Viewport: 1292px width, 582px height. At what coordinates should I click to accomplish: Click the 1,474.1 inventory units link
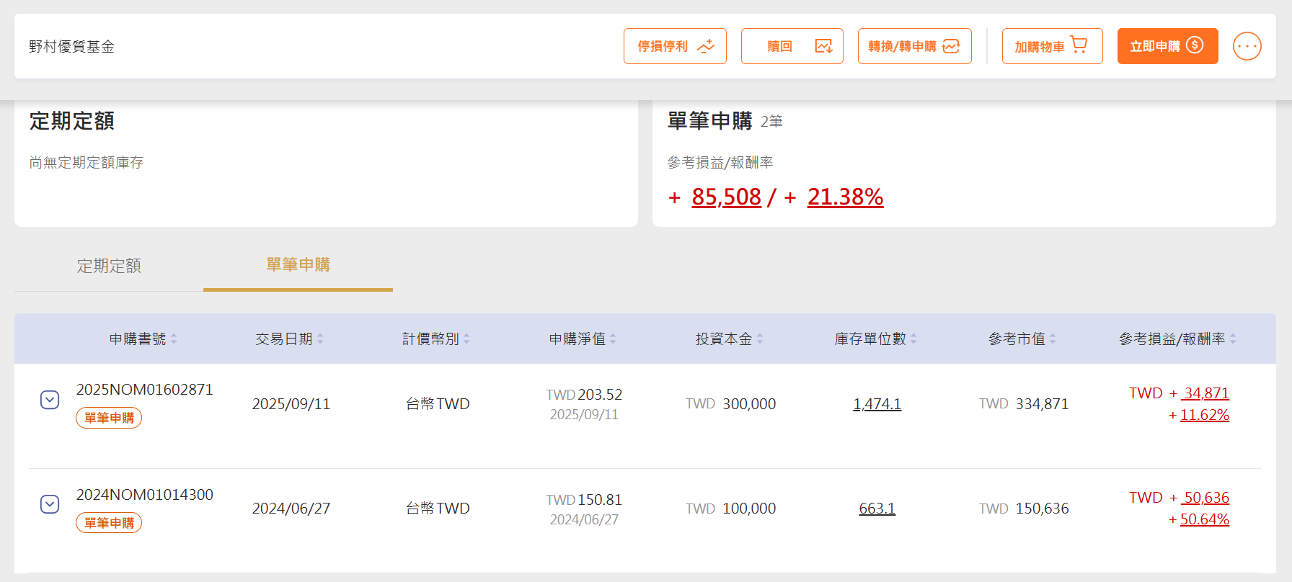[x=877, y=404]
